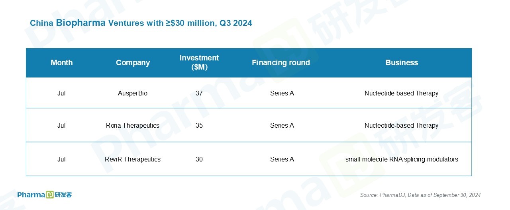Click Nucleotide-based Therapy in Rona Therapeutics row
This screenshot has height=210, width=510.
tap(401, 126)
